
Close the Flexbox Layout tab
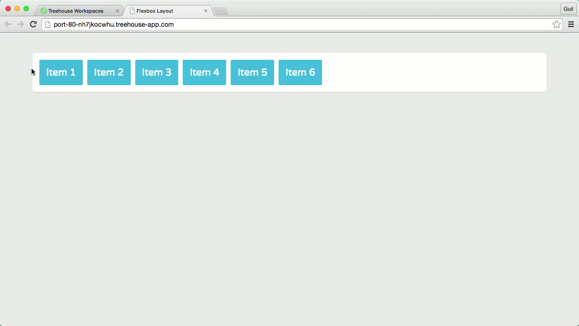(206, 10)
